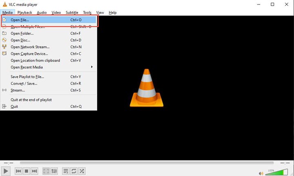Open the Audio menu
294x176 pixels.
(42, 13)
